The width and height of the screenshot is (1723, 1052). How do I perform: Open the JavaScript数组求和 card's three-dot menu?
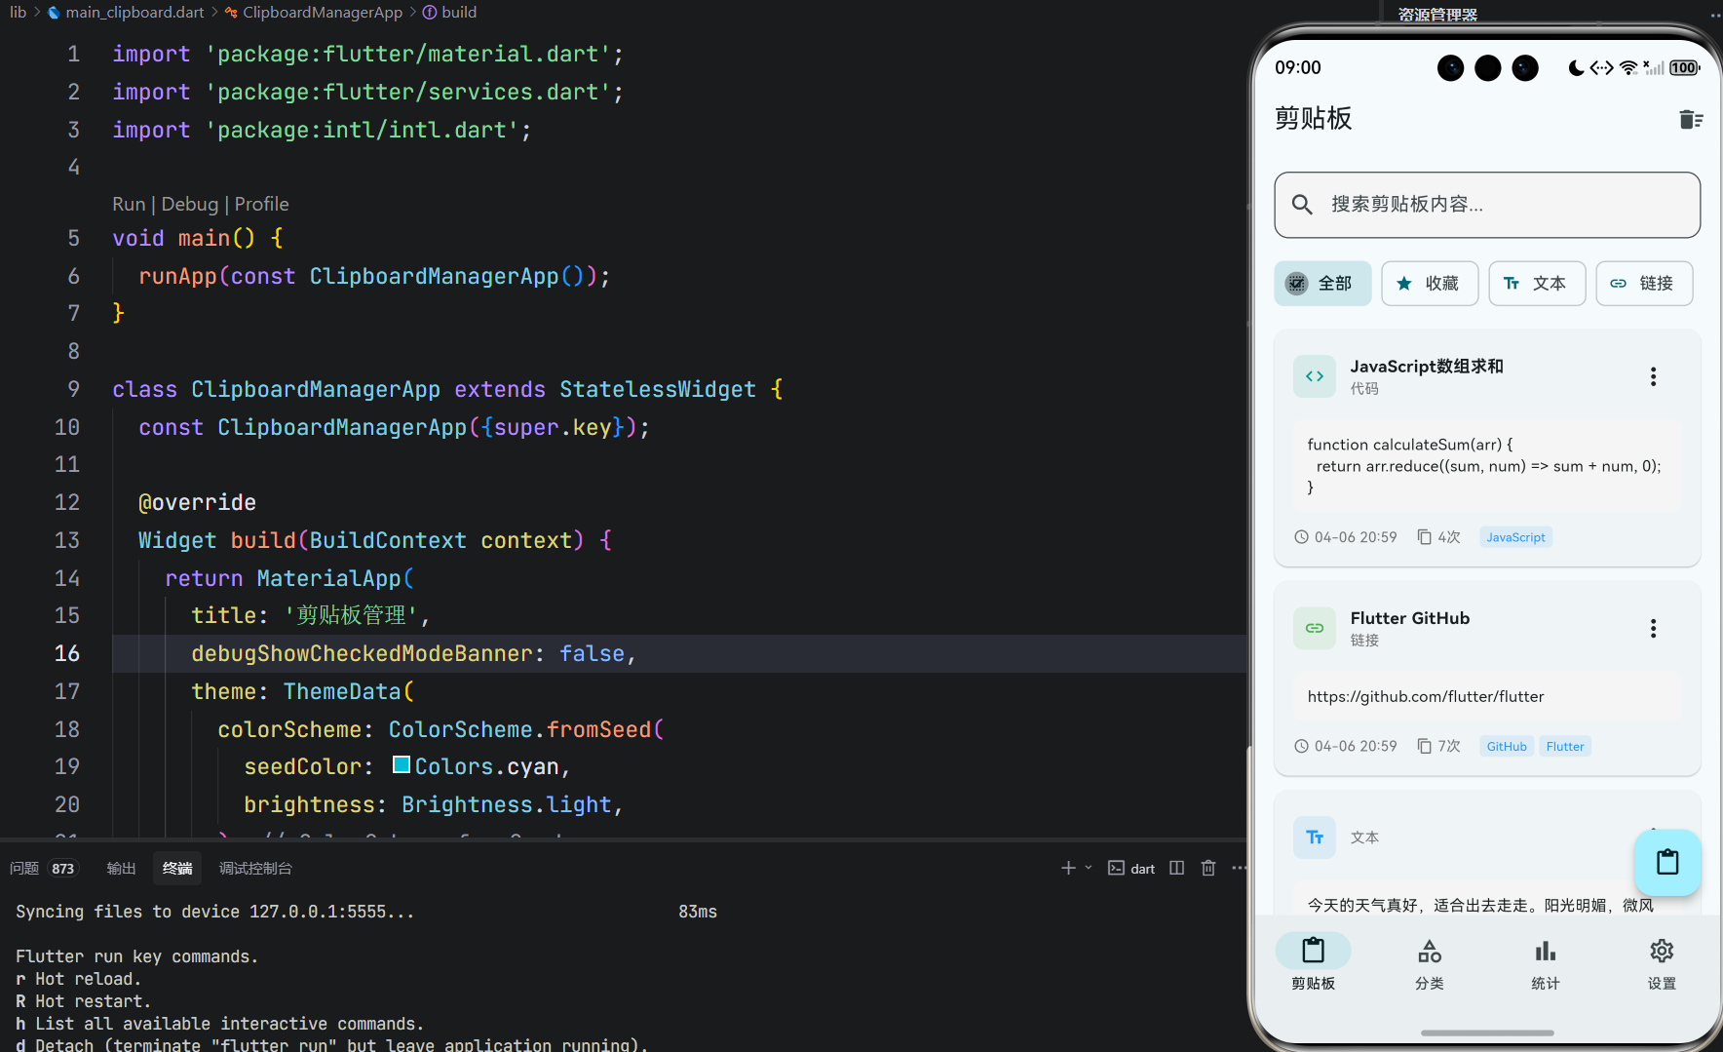[x=1653, y=376]
